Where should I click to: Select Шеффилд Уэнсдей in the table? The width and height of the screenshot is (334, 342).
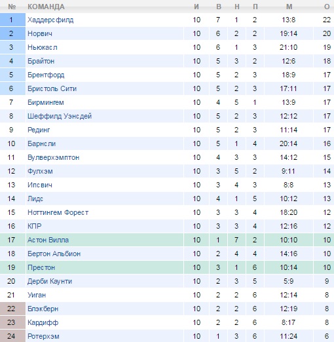(x=60, y=116)
